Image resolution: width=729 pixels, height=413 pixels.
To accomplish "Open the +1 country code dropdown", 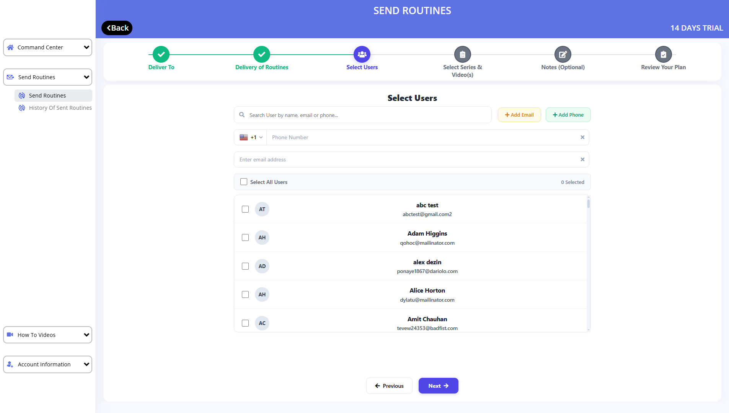I will pos(251,137).
